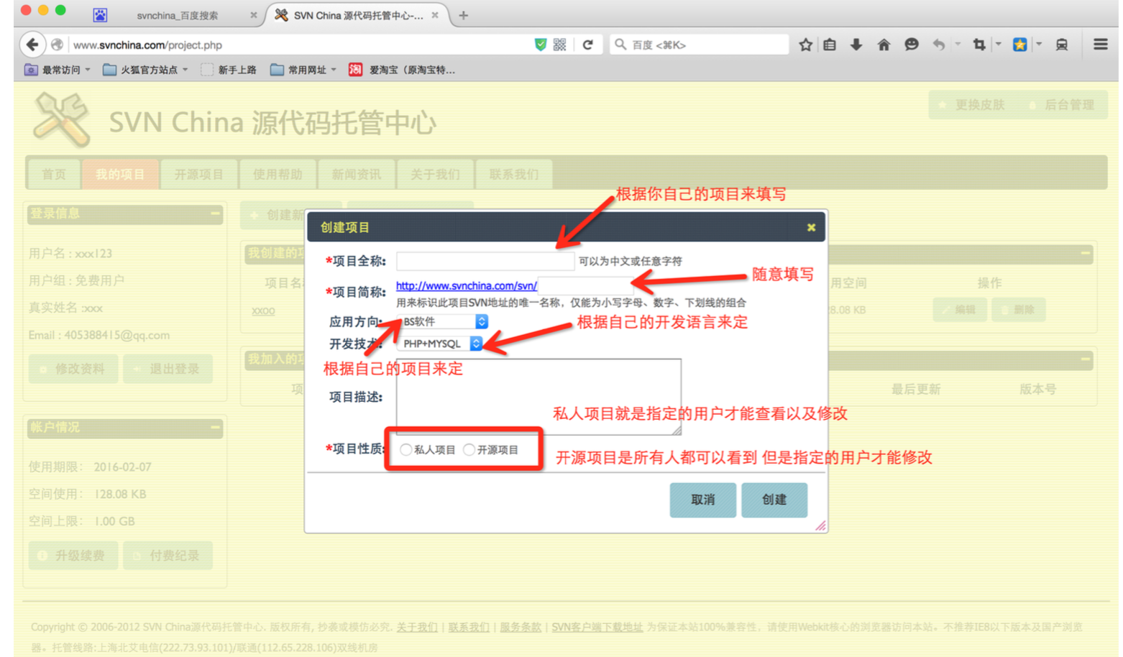Open the 服务条款 footer link

(x=521, y=627)
